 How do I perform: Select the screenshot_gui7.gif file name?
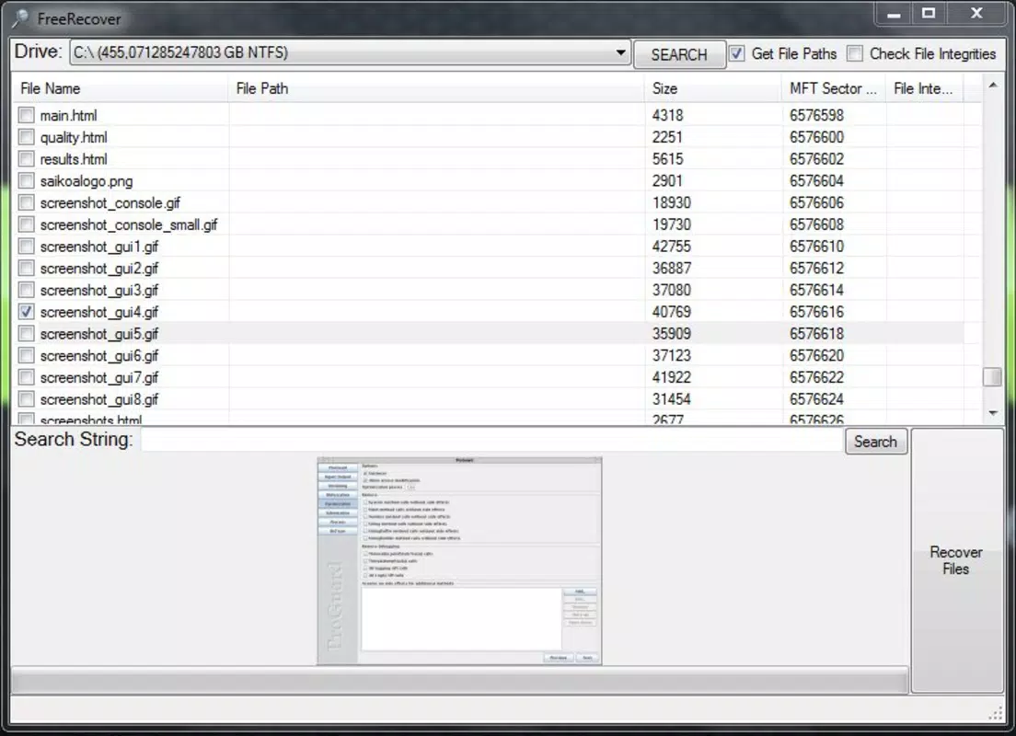(x=99, y=378)
